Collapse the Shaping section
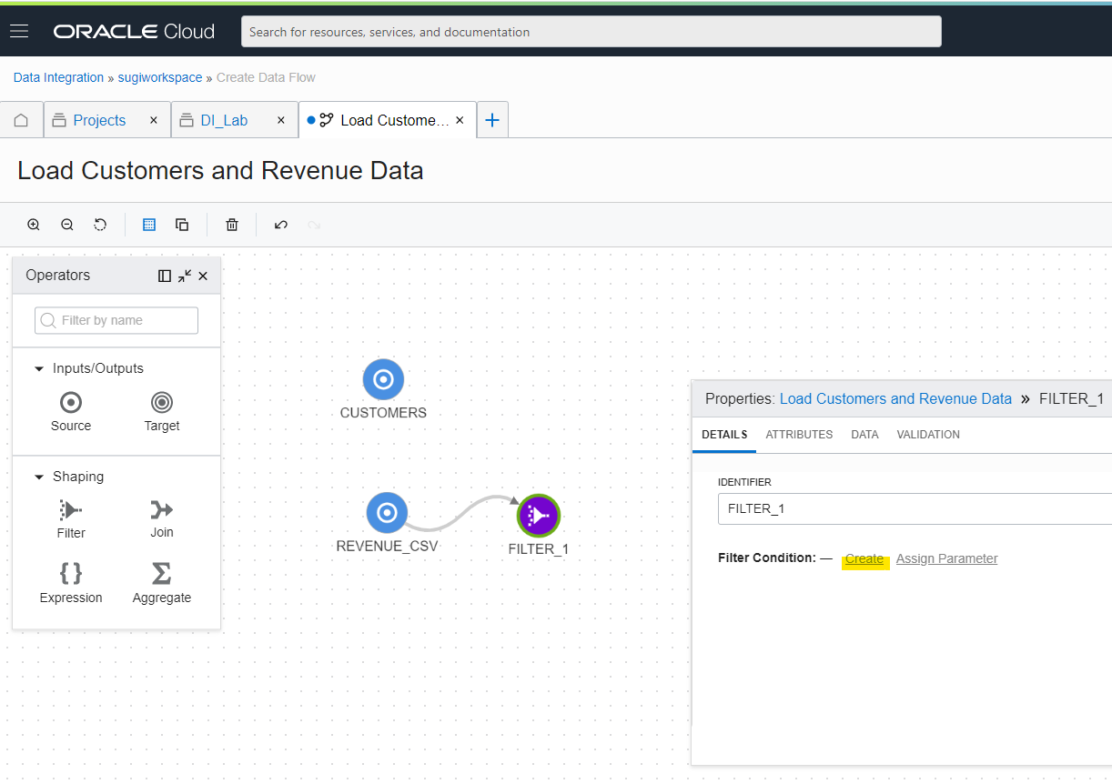 [39, 477]
